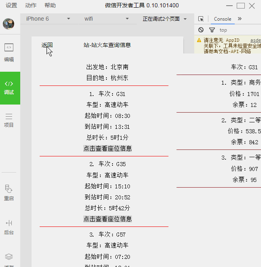The width and height of the screenshot is (261, 267).
Task: Click the row 2. 车次：G35
Action: click(107, 164)
